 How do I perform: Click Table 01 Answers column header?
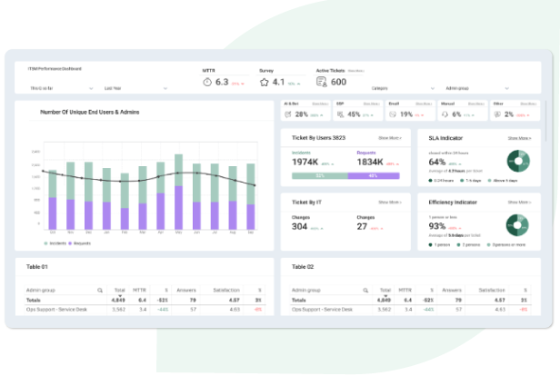pos(186,290)
